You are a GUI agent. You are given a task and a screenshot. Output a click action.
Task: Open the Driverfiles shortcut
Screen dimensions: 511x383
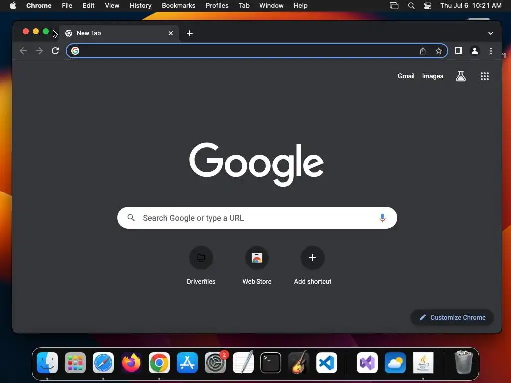coord(201,265)
